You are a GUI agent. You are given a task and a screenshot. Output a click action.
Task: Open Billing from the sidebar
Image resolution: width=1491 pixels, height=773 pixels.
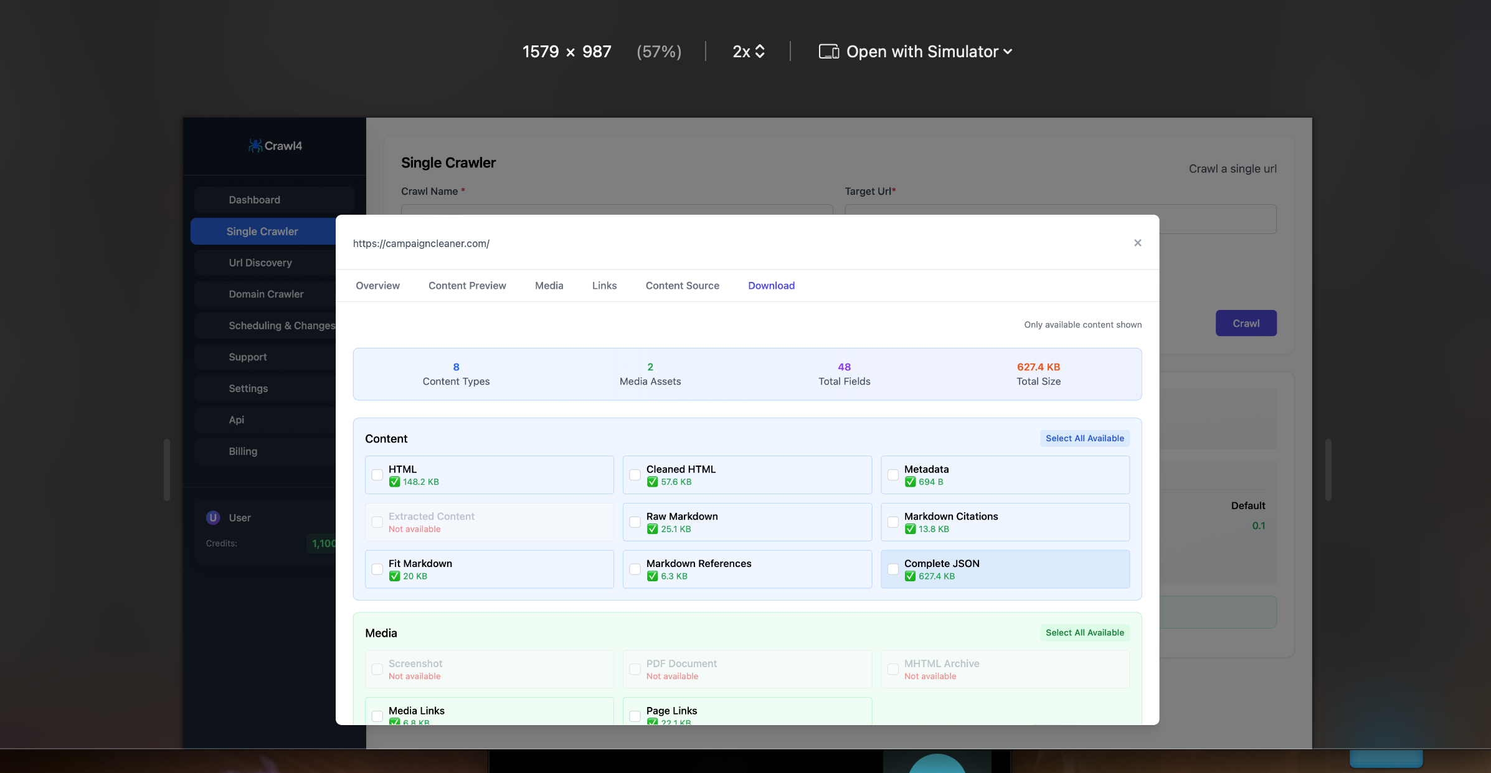coord(242,451)
